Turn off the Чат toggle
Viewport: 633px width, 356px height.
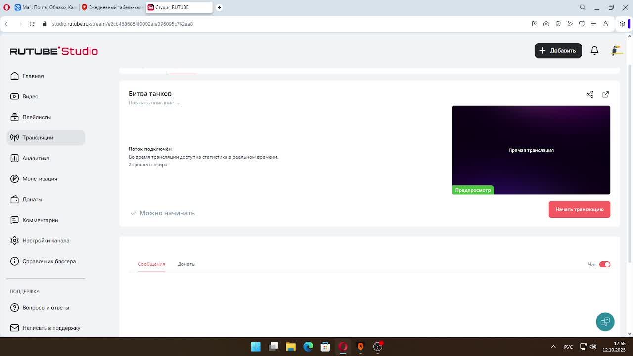point(605,264)
